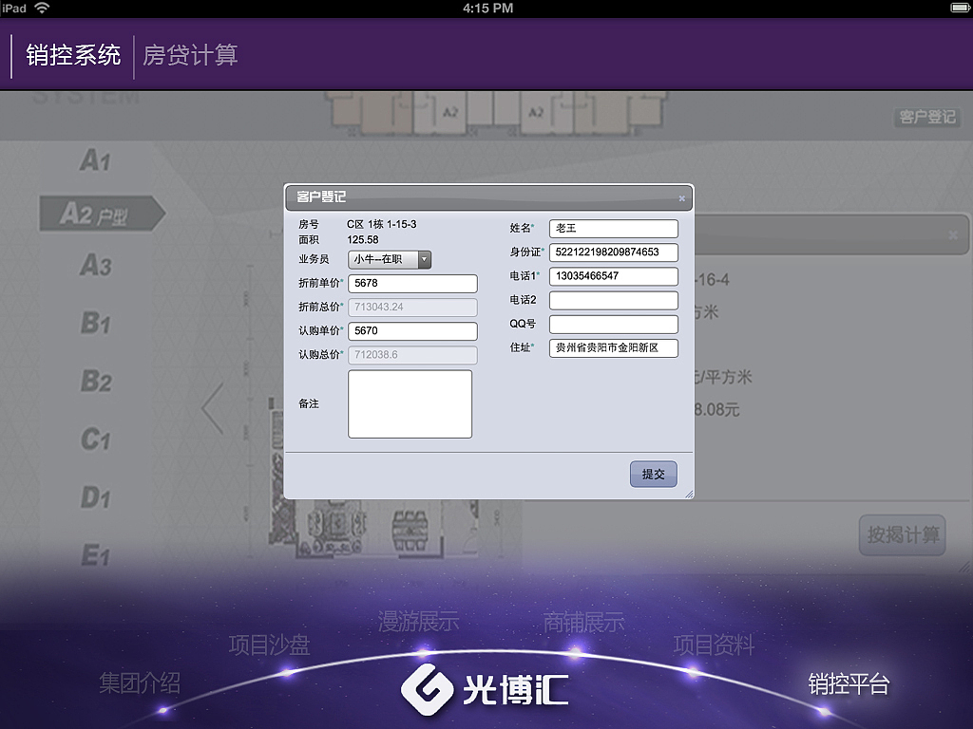Open the 集团介绍 navigation link

click(x=140, y=683)
